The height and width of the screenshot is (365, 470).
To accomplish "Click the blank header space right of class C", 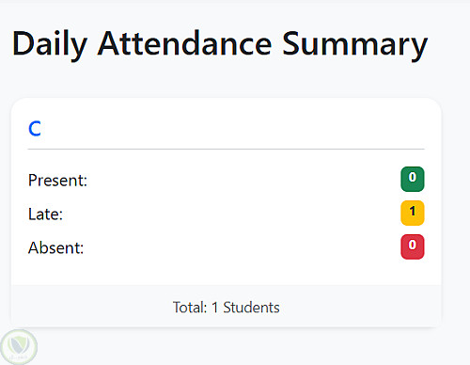I will [x=233, y=129].
